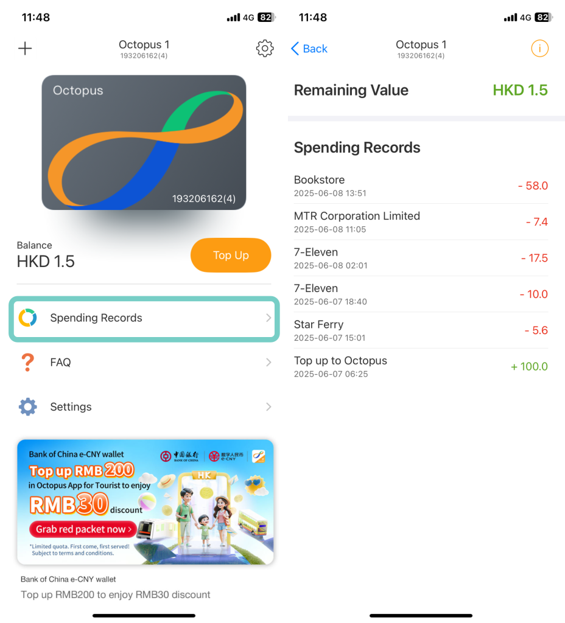Select the Star Ferry transaction
The height and width of the screenshot is (623, 565).
(421, 330)
